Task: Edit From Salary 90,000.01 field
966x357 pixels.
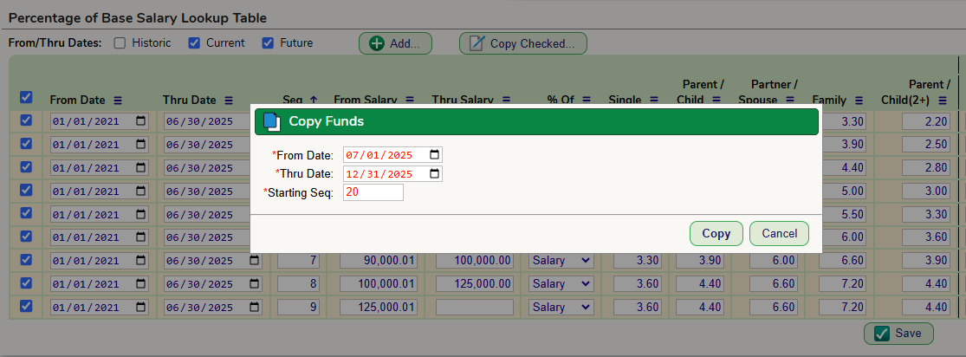Action: coord(379,261)
